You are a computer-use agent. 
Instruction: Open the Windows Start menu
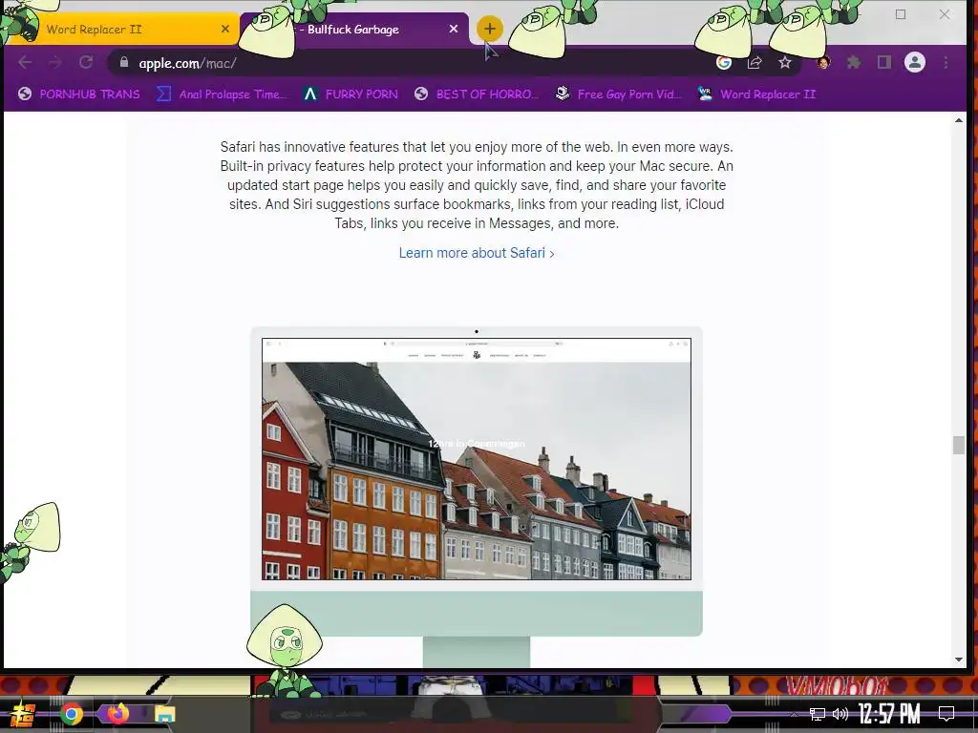coord(23,714)
